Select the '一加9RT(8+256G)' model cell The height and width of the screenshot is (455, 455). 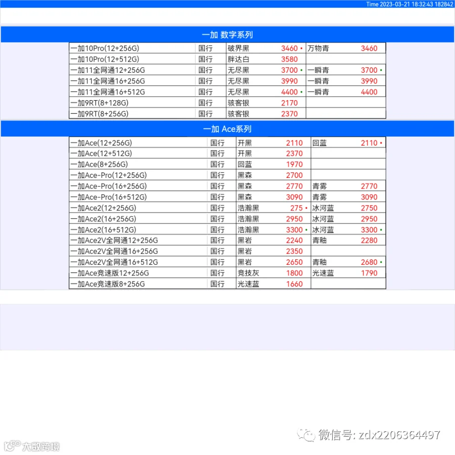(x=132, y=114)
